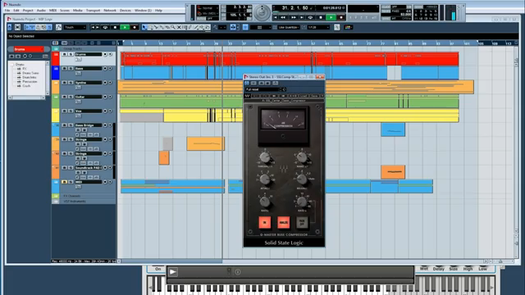Screen dimensions: 525x295
Task: Open the Transport menu
Action: click(x=93, y=11)
